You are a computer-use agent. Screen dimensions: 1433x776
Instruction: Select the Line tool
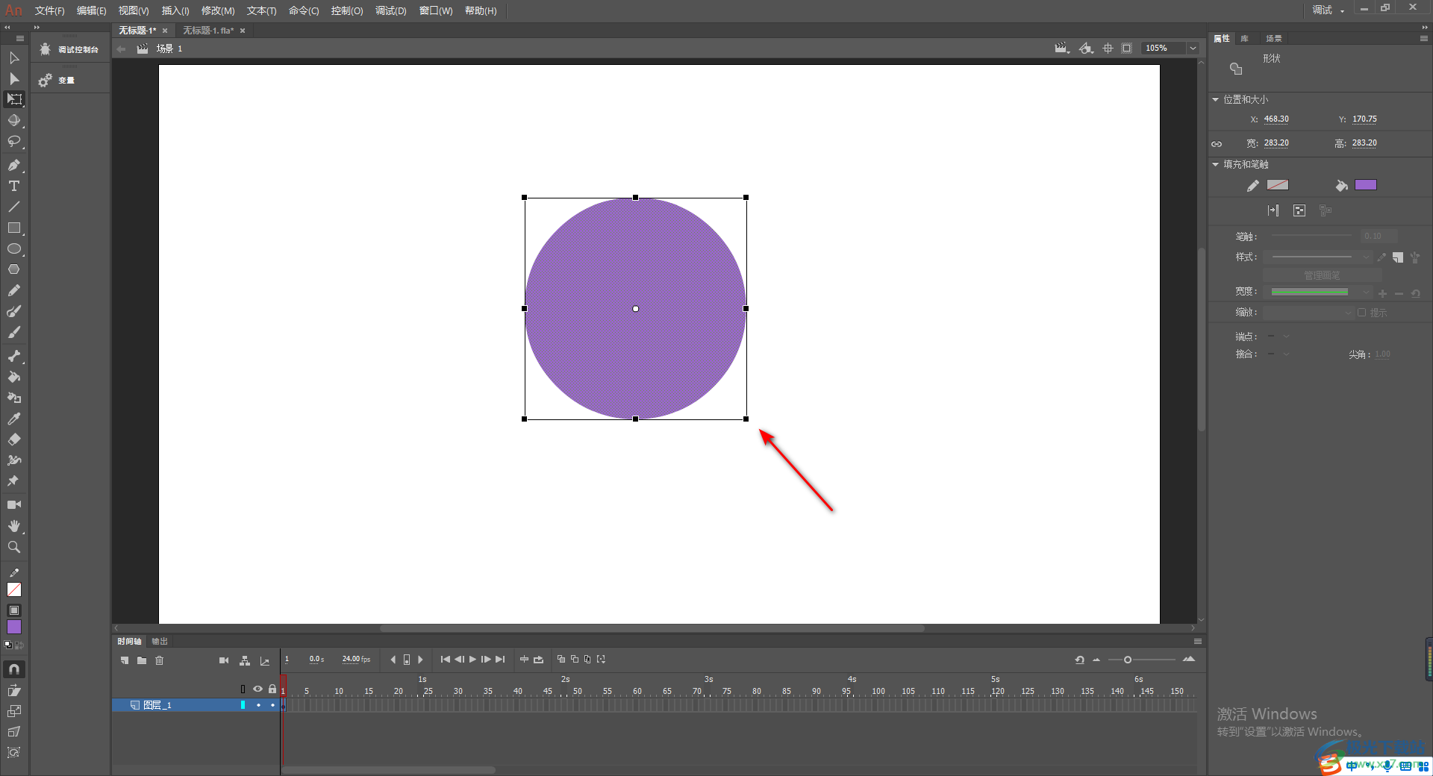pos(14,207)
